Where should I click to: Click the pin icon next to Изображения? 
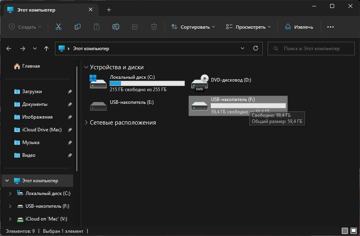(70, 117)
